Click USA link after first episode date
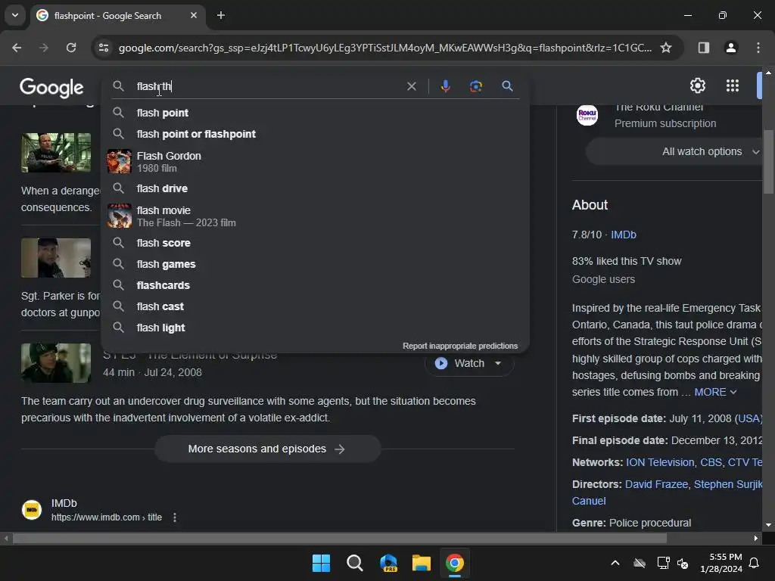This screenshot has width=775, height=581. click(749, 418)
